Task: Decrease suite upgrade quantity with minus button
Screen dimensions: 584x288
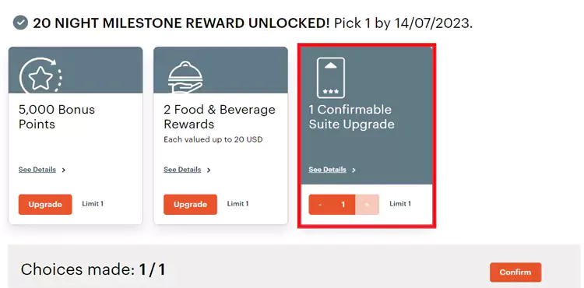Action: 320,204
